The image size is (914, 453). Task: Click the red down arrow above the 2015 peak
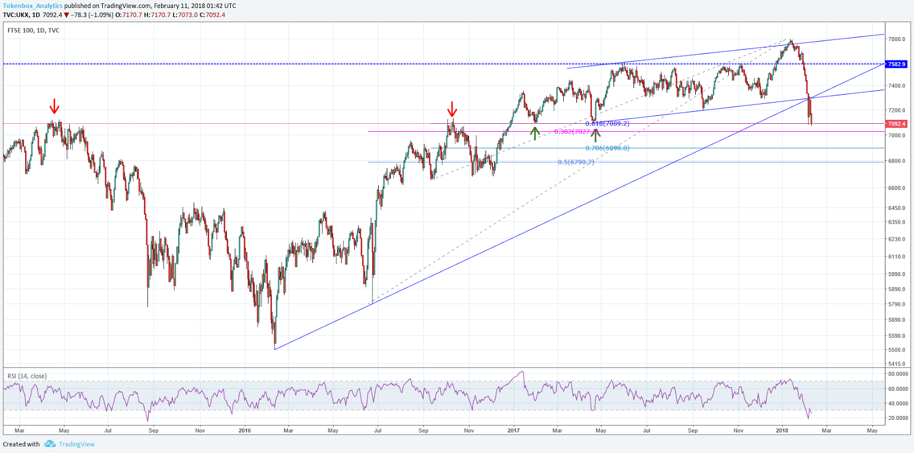[x=54, y=107]
